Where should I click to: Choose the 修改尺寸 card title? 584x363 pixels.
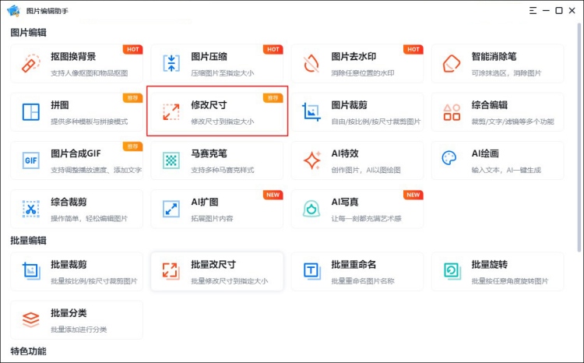[209, 105]
